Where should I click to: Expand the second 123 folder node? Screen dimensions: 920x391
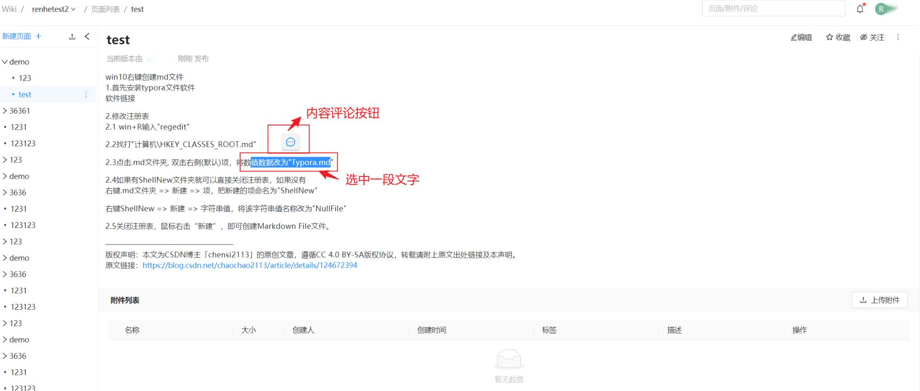5,242
